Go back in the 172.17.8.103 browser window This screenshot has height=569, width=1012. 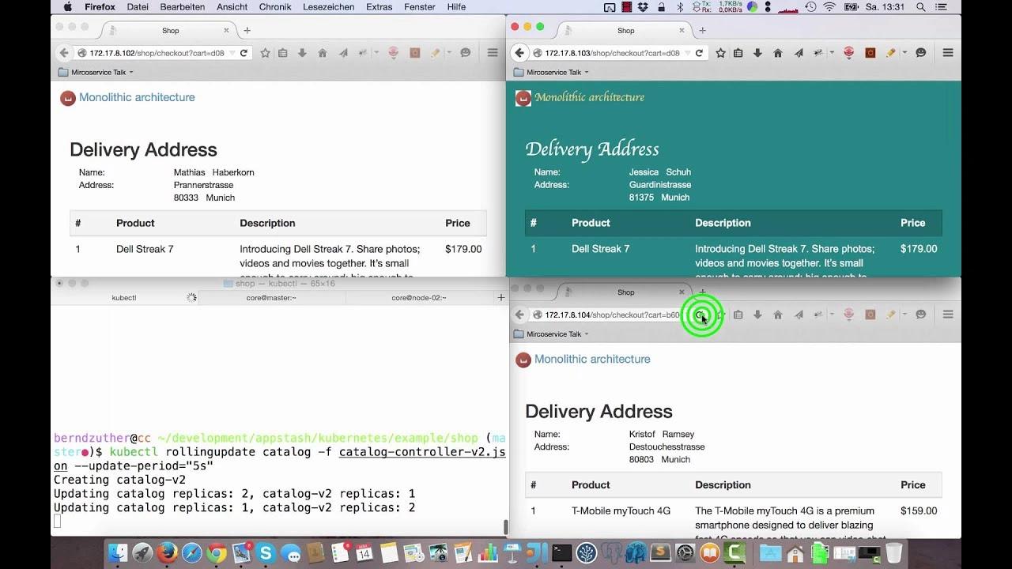519,53
